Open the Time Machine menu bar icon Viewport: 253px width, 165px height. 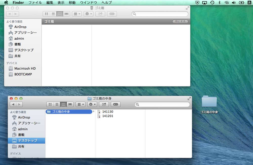point(212,3)
